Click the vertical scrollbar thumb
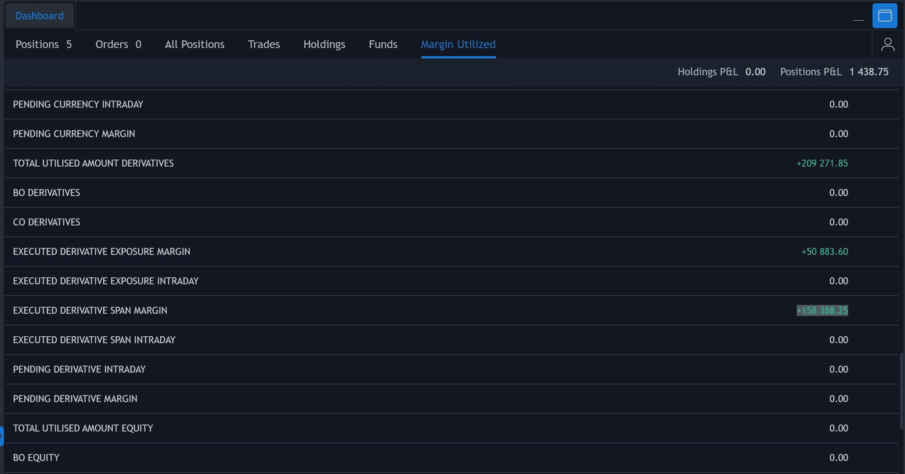Image resolution: width=905 pixels, height=474 pixels. point(901,391)
